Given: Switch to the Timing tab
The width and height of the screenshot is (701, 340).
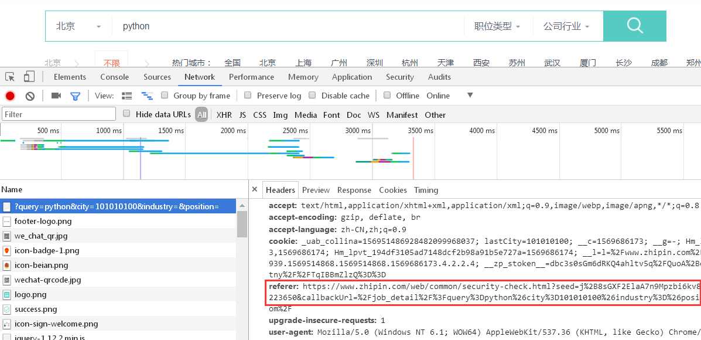Looking at the screenshot, I should pos(426,190).
